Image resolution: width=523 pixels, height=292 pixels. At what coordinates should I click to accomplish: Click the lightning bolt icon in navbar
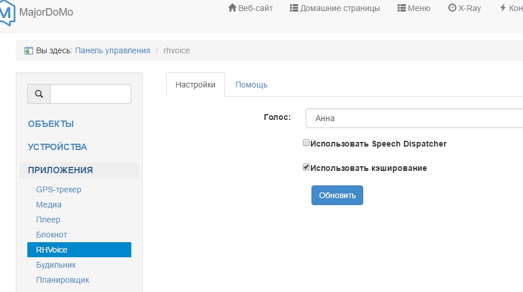click(x=502, y=8)
